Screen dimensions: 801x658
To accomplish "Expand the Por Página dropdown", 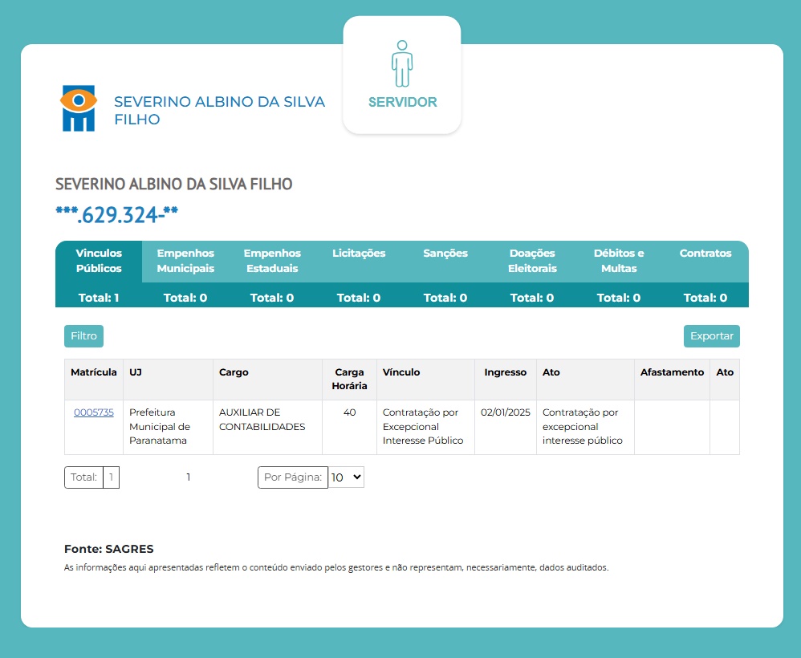I will (x=346, y=477).
